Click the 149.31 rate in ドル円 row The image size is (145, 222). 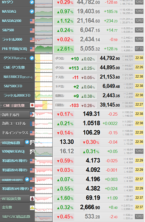[x=91, y=114]
